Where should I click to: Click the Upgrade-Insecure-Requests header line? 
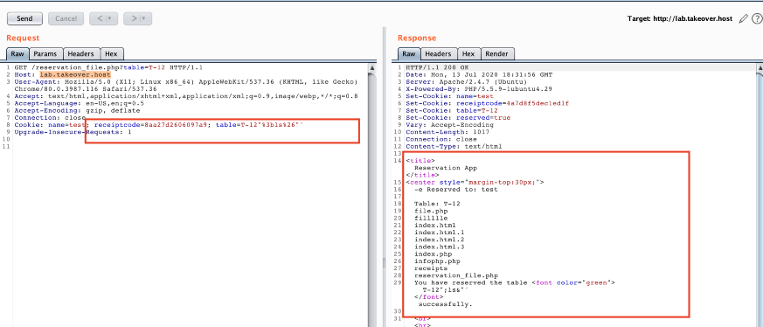coord(73,132)
